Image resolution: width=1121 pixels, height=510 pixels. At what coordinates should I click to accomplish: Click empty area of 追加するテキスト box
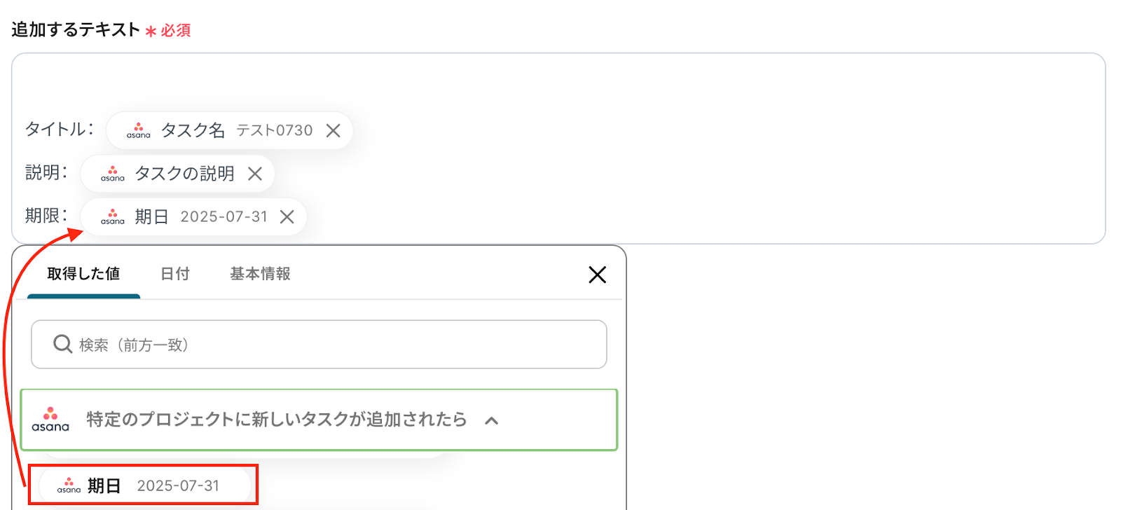tap(701, 154)
